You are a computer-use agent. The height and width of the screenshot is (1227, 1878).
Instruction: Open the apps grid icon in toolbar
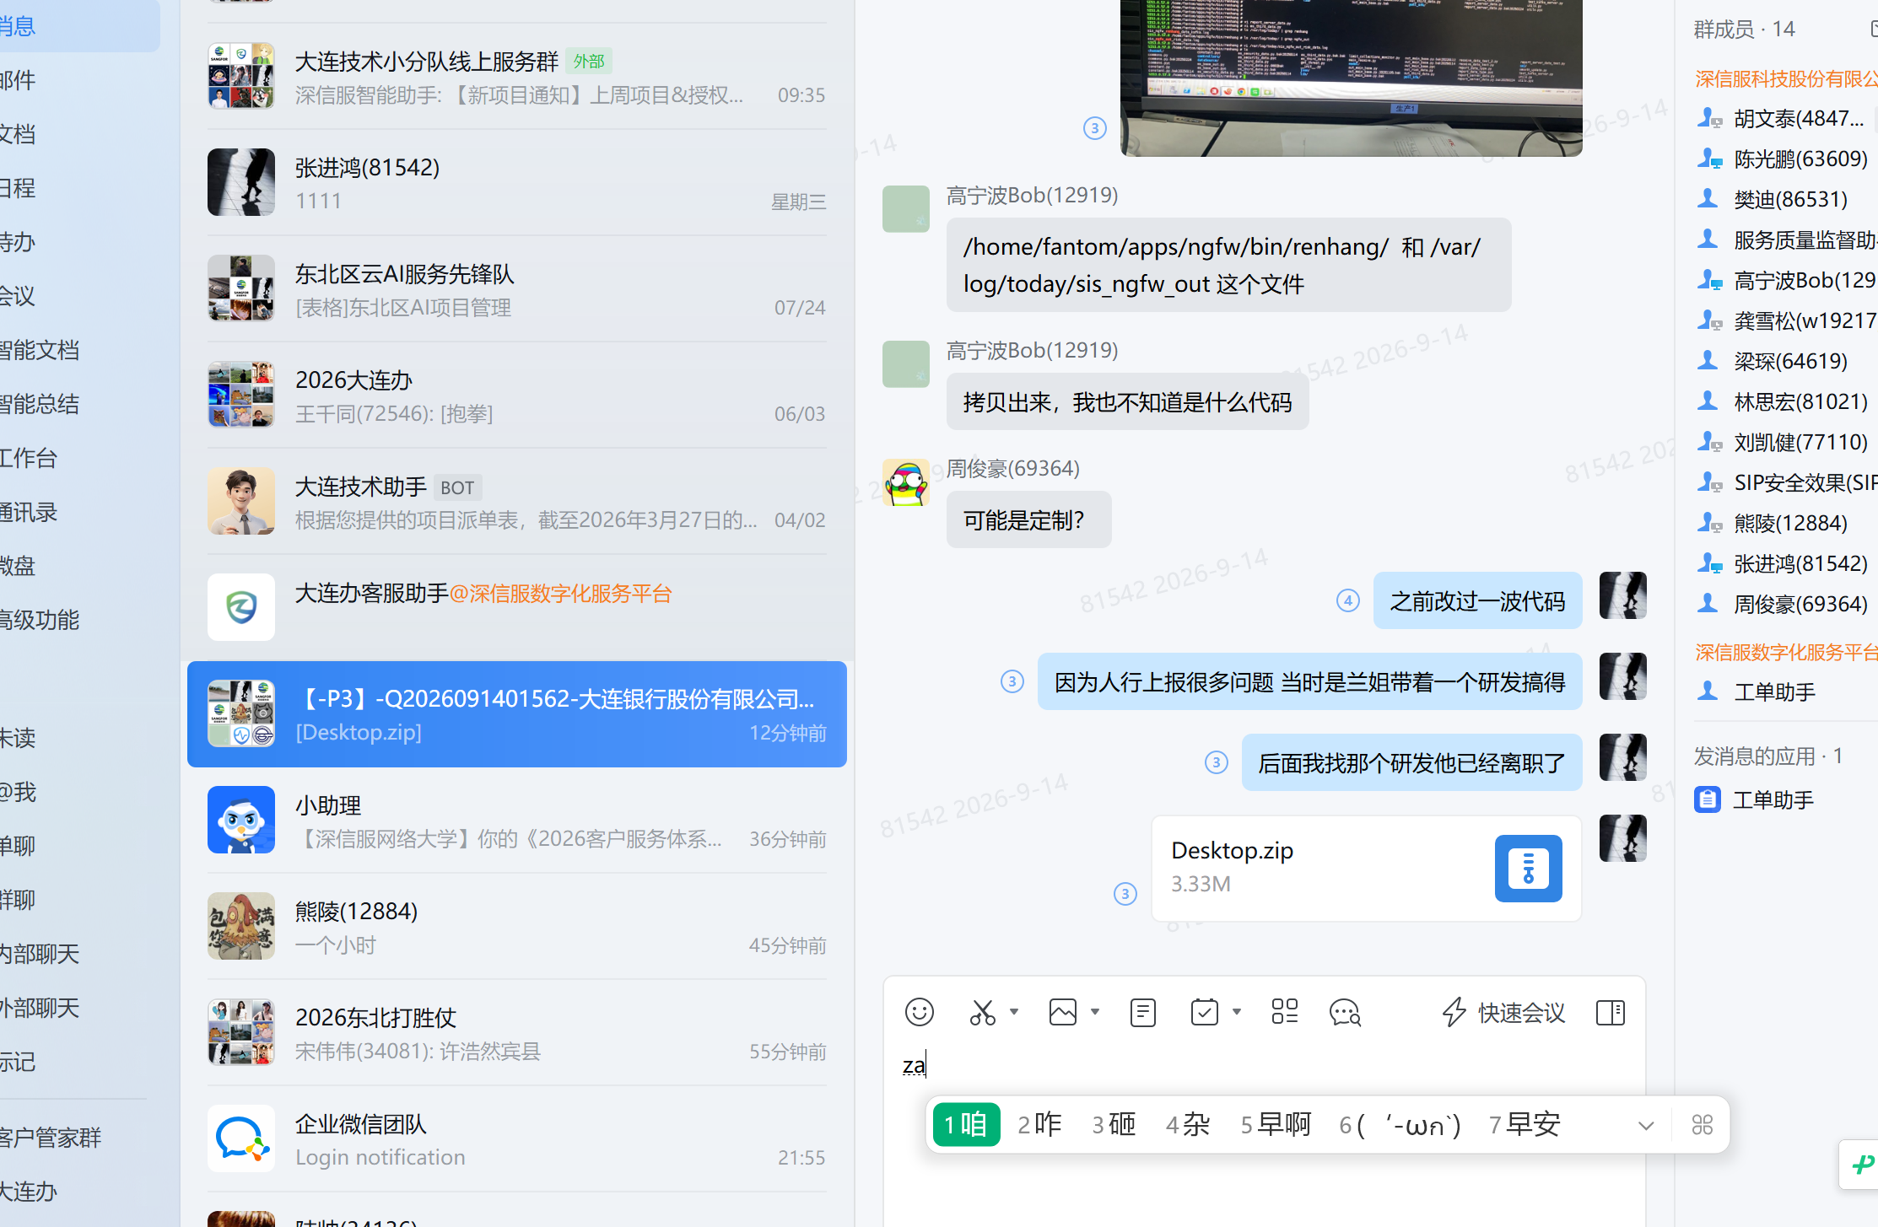[1284, 1012]
